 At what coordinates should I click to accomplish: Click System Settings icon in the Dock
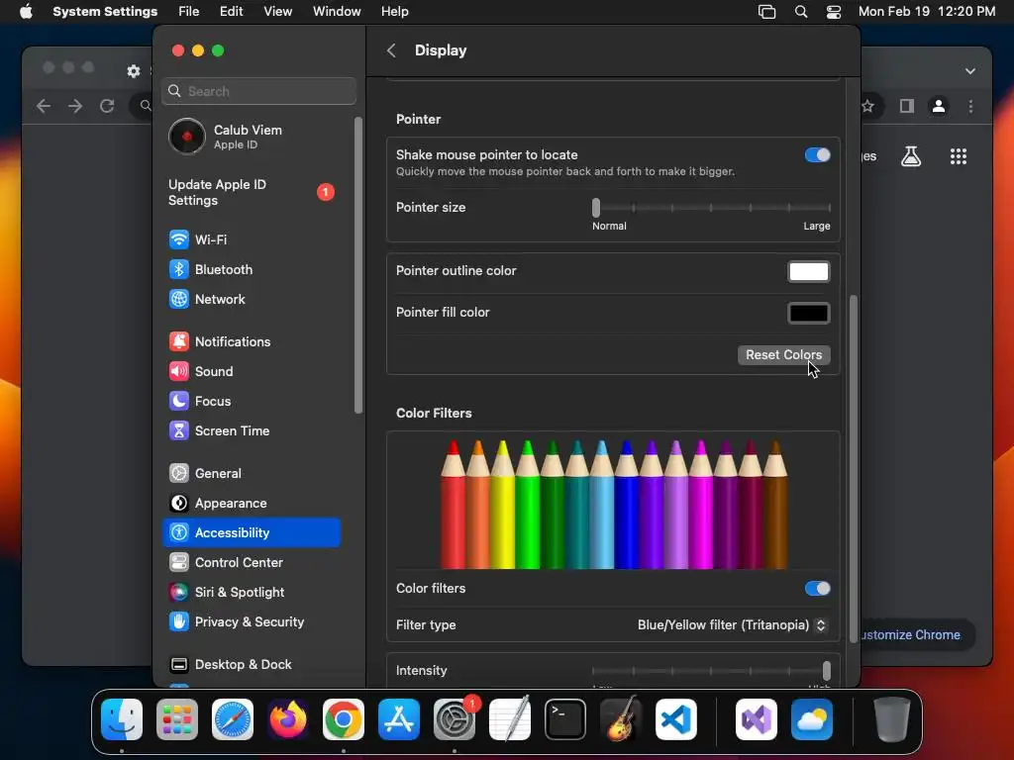pyautogui.click(x=454, y=719)
